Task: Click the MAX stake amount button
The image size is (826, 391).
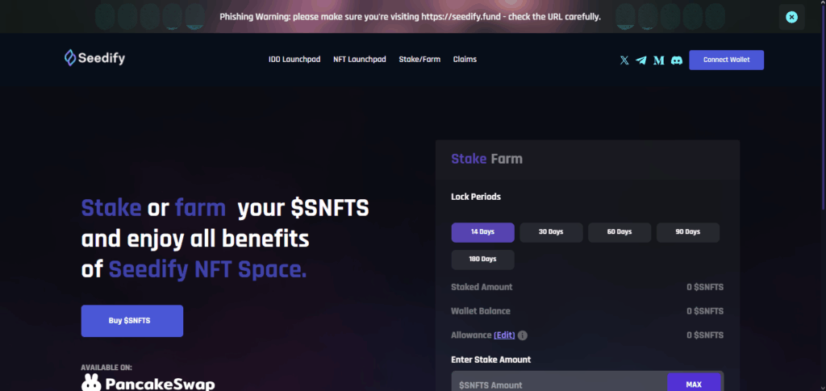Action: pos(694,383)
